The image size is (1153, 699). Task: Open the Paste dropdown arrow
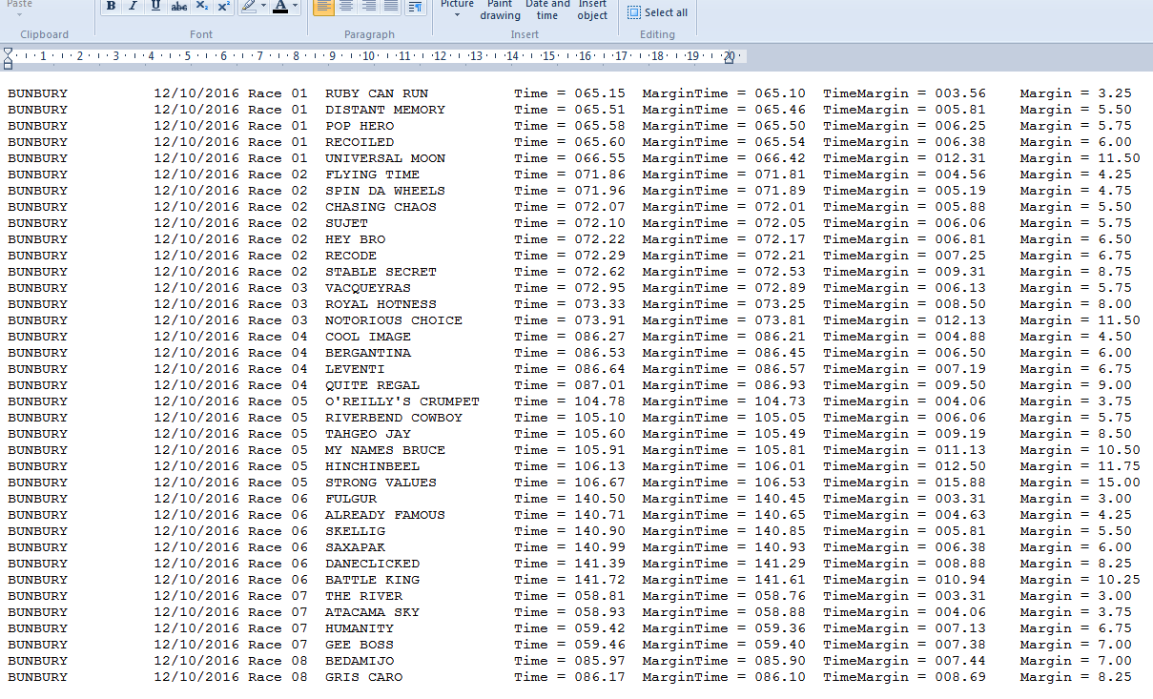(x=19, y=15)
